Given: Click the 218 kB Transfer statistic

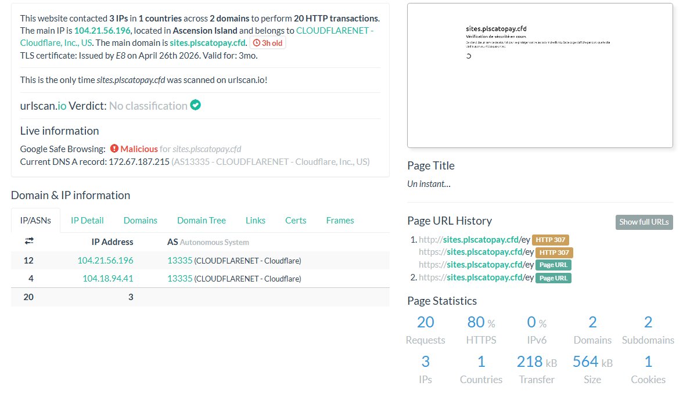Looking at the screenshot, I should point(537,369).
